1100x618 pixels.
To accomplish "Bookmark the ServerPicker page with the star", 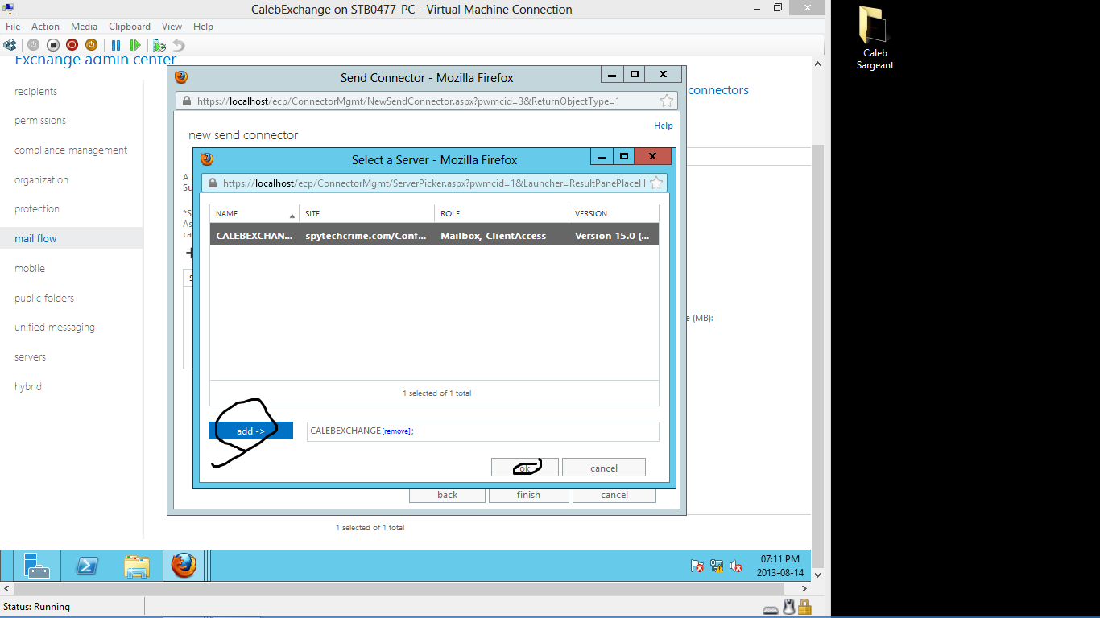I will pyautogui.click(x=656, y=183).
